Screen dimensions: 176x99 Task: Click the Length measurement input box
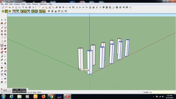[x=162, y=92]
